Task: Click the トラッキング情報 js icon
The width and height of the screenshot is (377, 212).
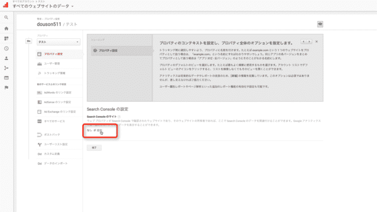Action: point(39,73)
